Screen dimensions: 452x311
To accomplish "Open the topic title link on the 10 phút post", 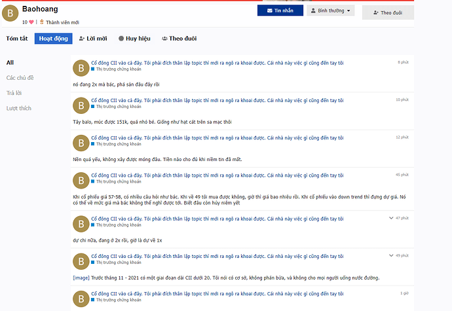I will pos(217,100).
